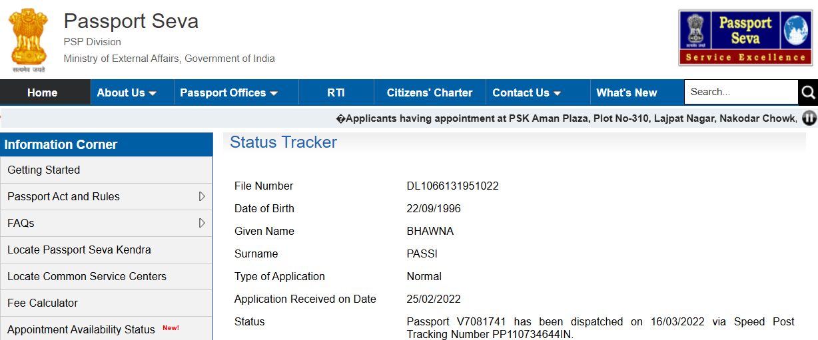Open Appointment Availability Status link
Viewport: 818px width, 340px height.
click(81, 329)
